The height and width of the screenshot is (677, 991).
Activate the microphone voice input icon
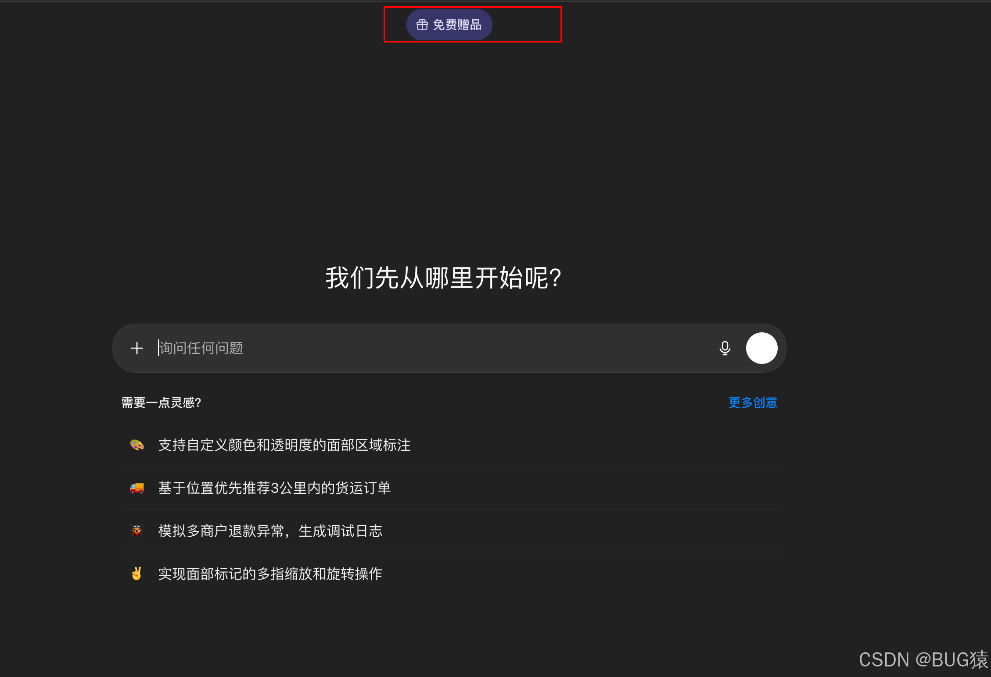click(725, 348)
